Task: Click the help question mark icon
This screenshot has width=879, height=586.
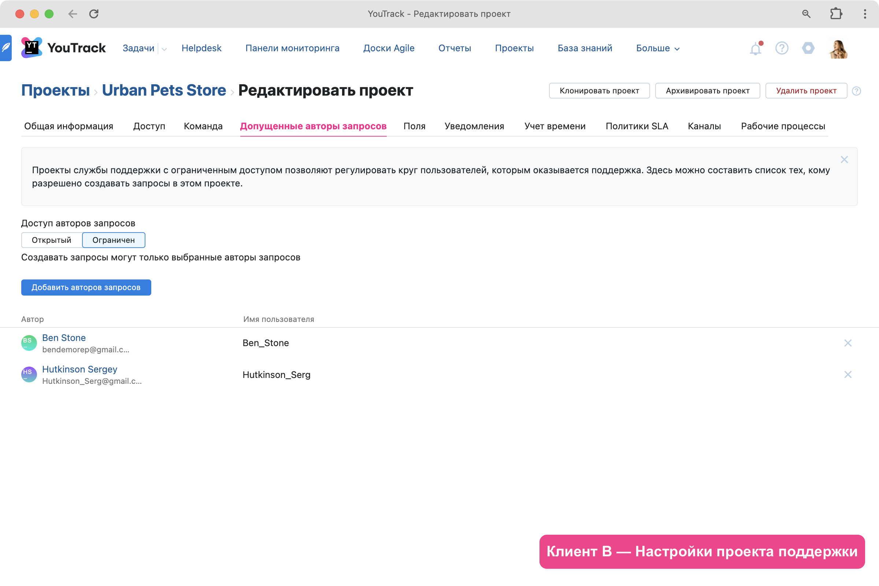Action: coord(782,48)
